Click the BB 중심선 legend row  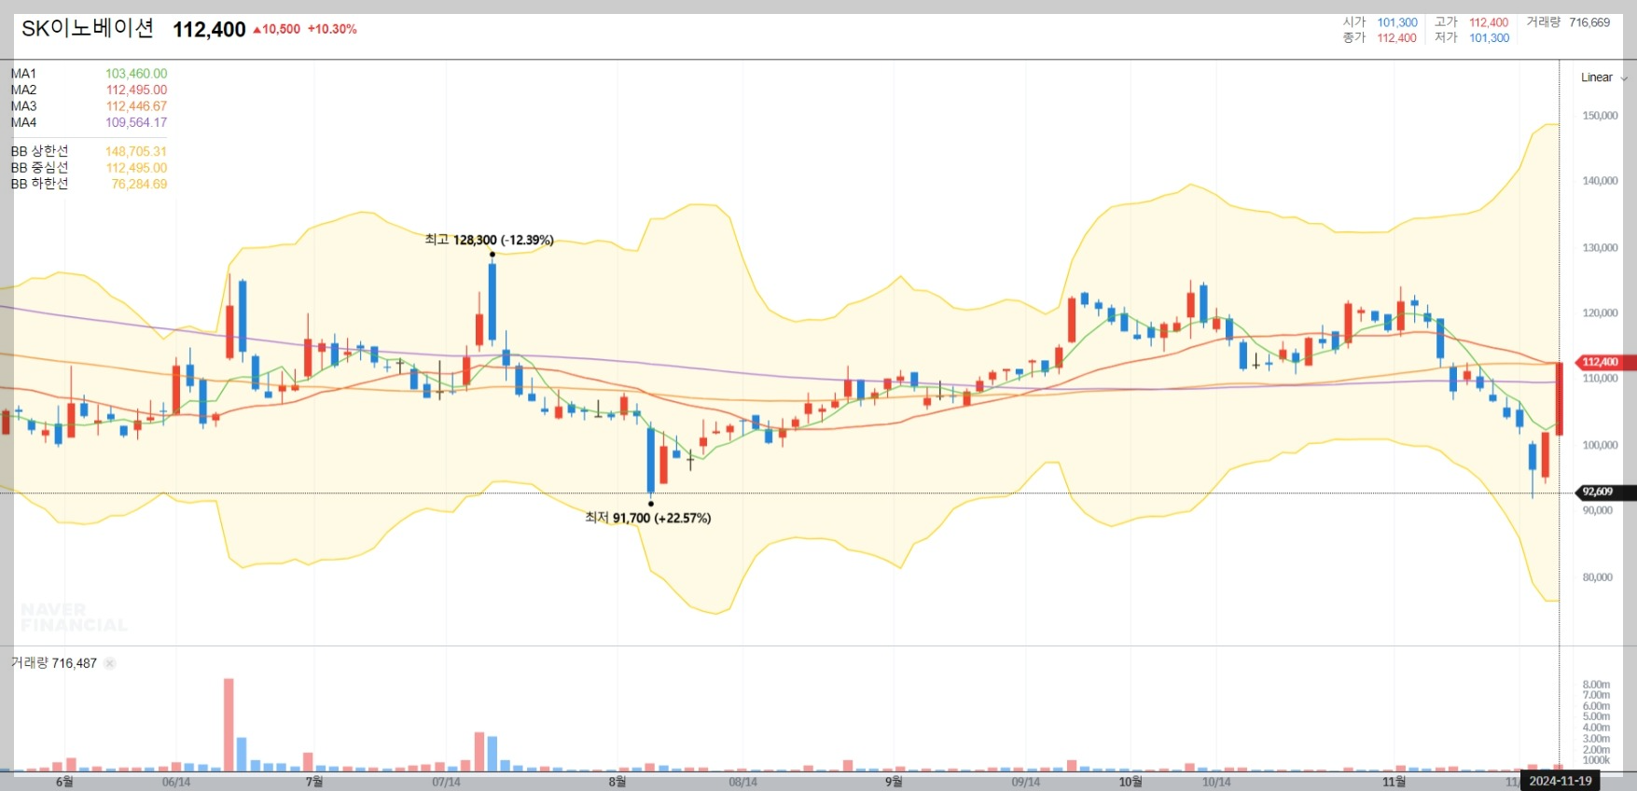click(x=89, y=168)
